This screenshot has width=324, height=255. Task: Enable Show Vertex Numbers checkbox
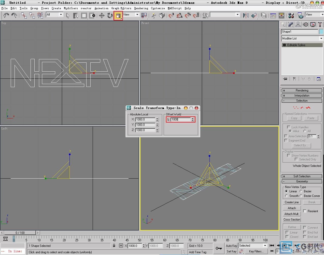point(289,155)
